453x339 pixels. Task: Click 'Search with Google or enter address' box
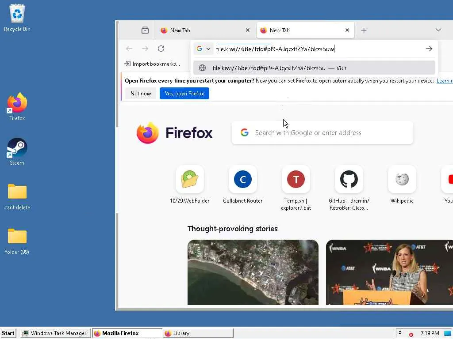click(322, 132)
